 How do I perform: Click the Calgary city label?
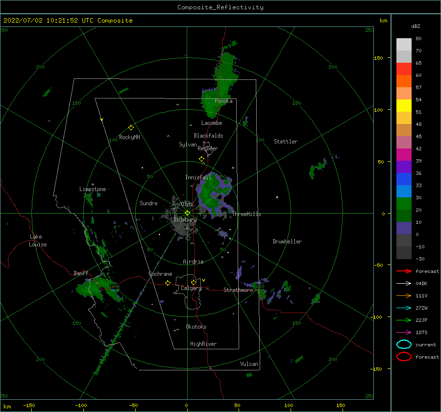(x=191, y=288)
